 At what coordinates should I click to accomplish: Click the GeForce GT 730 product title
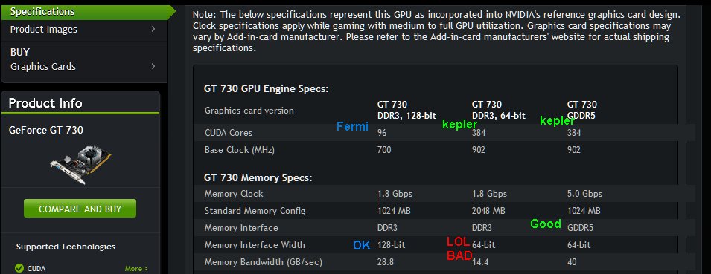tap(46, 130)
